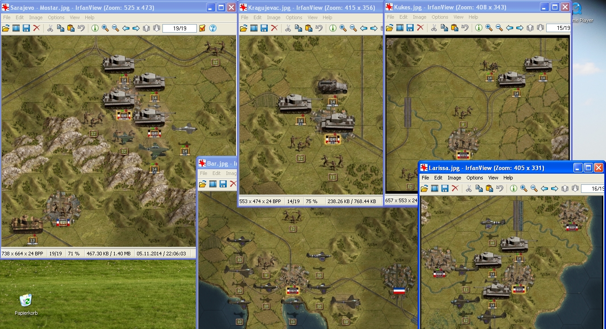This screenshot has width=606, height=329.
Task: Open Image menu in Sarajevo - Mostar window
Action: pos(36,17)
